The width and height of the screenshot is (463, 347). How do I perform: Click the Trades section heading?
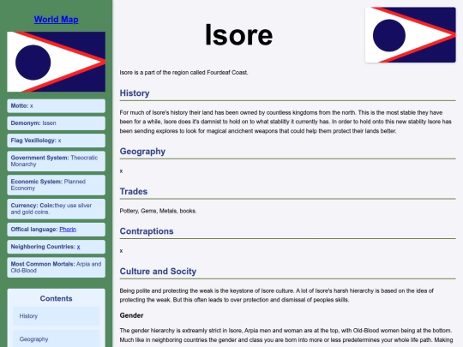(134, 191)
